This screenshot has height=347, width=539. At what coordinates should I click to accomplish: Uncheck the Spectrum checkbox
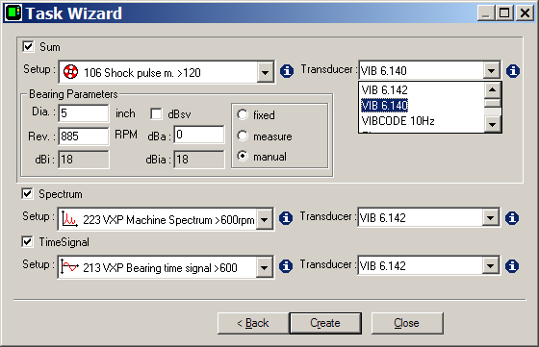27,193
